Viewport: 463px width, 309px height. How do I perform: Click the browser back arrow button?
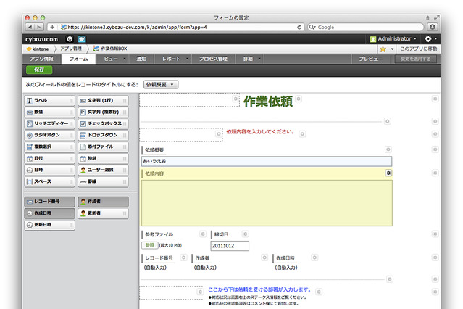(x=30, y=28)
